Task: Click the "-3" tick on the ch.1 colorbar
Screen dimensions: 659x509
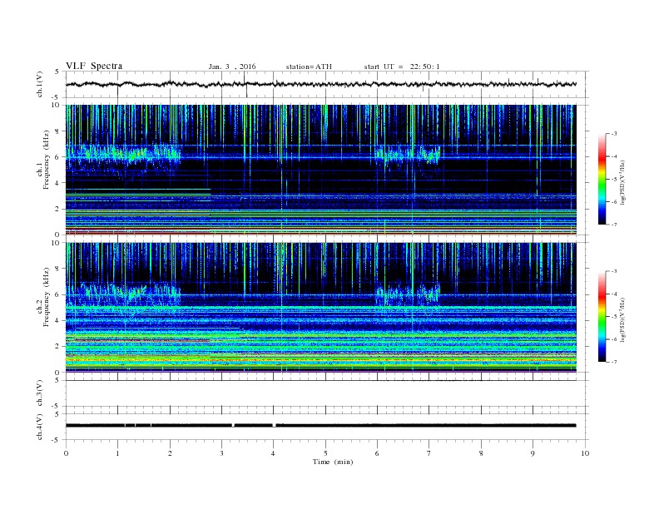Action: (614, 134)
